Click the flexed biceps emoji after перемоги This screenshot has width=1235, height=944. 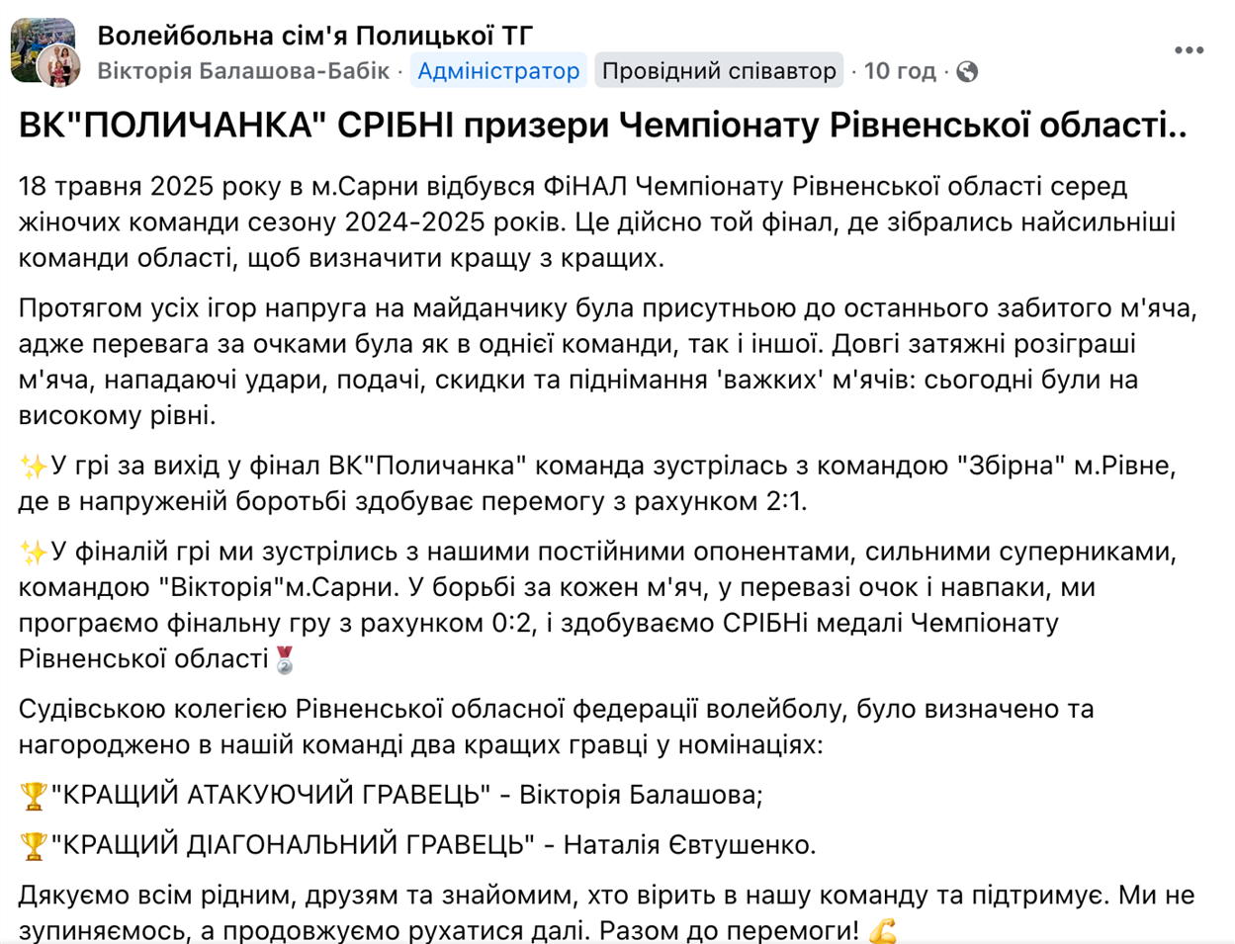click(883, 932)
